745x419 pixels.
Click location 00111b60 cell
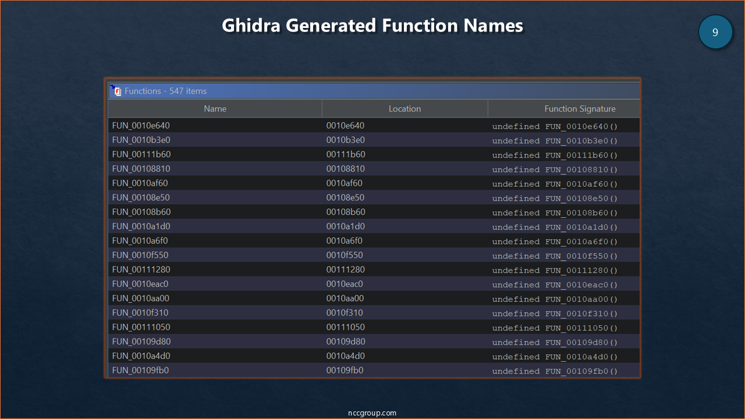point(346,154)
